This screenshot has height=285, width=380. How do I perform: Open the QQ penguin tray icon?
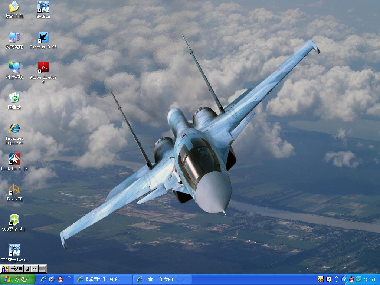tap(351, 279)
